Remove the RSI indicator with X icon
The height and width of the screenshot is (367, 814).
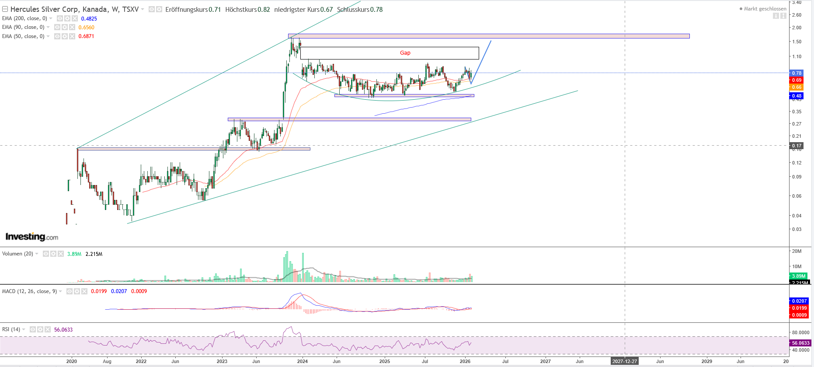[x=48, y=329]
